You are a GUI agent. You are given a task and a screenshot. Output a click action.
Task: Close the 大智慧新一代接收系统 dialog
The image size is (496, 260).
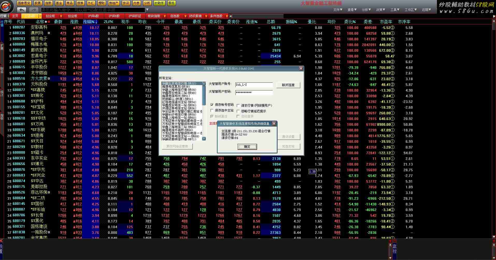pos(301,68)
